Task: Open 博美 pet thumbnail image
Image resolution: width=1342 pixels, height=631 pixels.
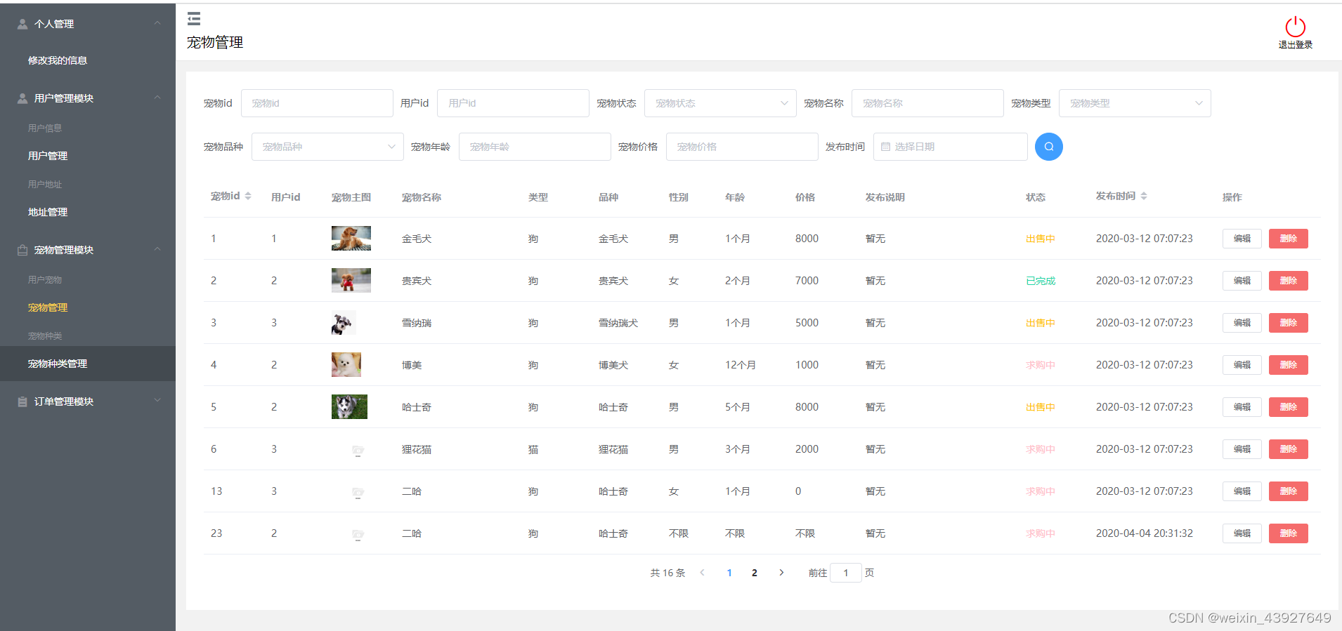Action: click(346, 365)
